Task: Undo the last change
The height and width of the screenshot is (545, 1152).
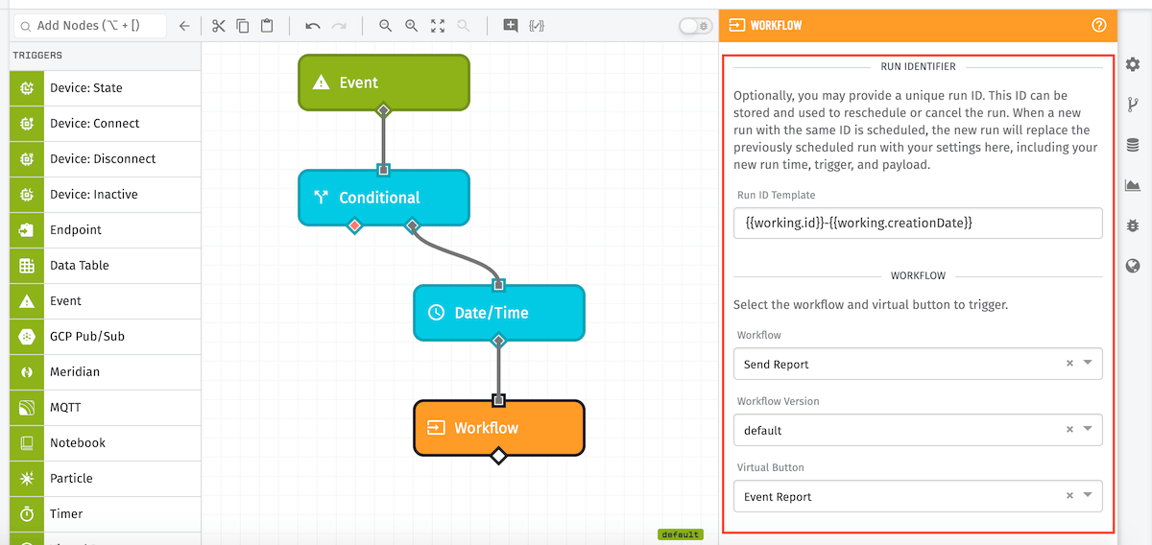Action: click(313, 26)
